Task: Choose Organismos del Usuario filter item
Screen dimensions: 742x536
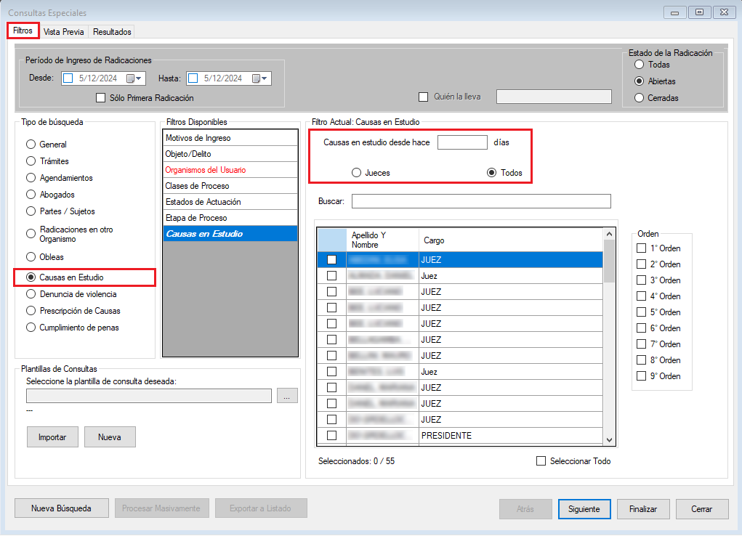Action: [230, 170]
